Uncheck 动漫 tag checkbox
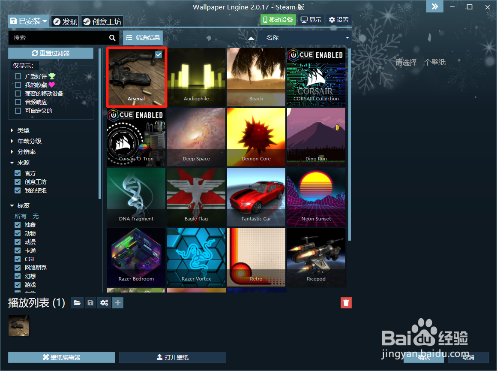The width and height of the screenshot is (497, 371). (x=18, y=242)
